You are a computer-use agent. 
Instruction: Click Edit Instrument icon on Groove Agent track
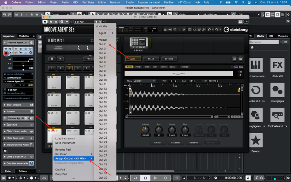point(31,43)
